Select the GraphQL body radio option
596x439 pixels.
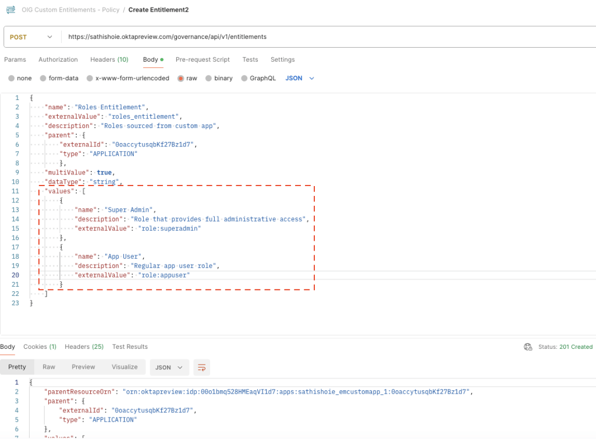pyautogui.click(x=244, y=78)
